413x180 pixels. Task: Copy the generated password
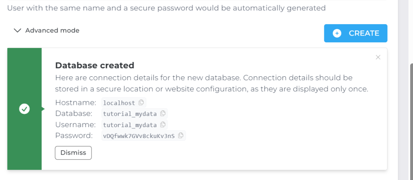(x=181, y=136)
